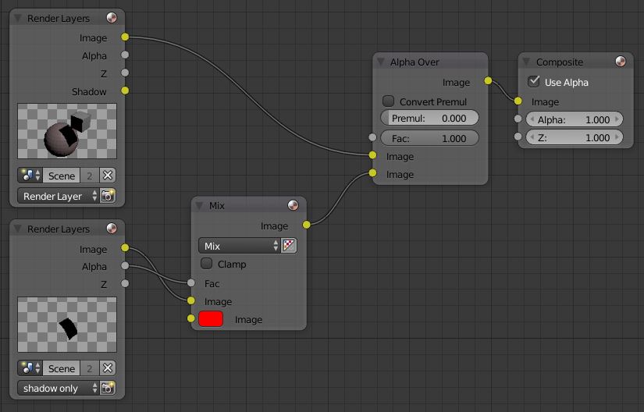Toggle preview sphere icon on Mix node
This screenshot has height=412, width=644.
(293, 205)
